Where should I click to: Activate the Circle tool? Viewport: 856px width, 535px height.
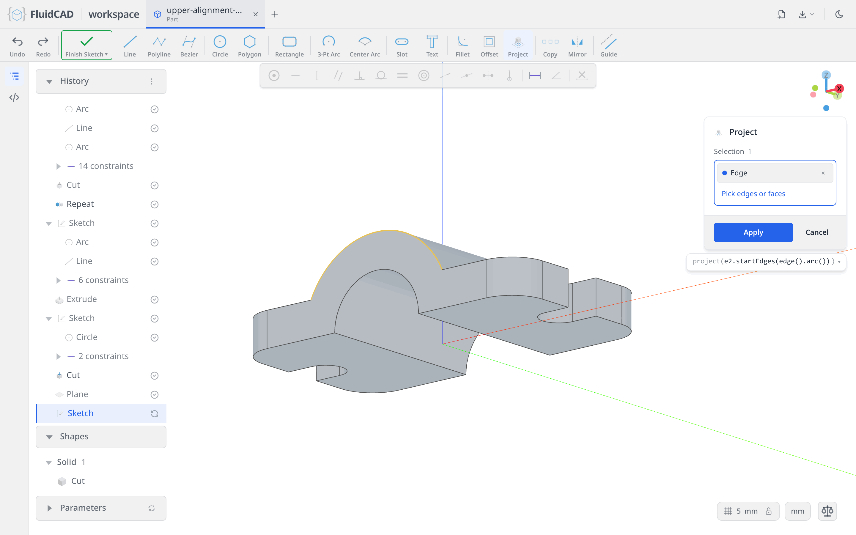tap(220, 46)
